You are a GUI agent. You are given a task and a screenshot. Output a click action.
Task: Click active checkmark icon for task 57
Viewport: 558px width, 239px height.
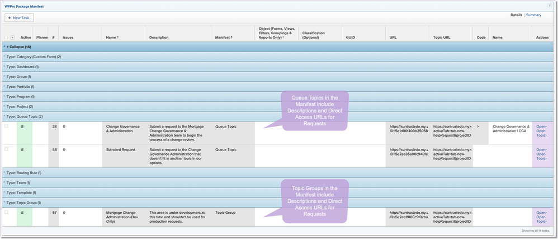22,213
